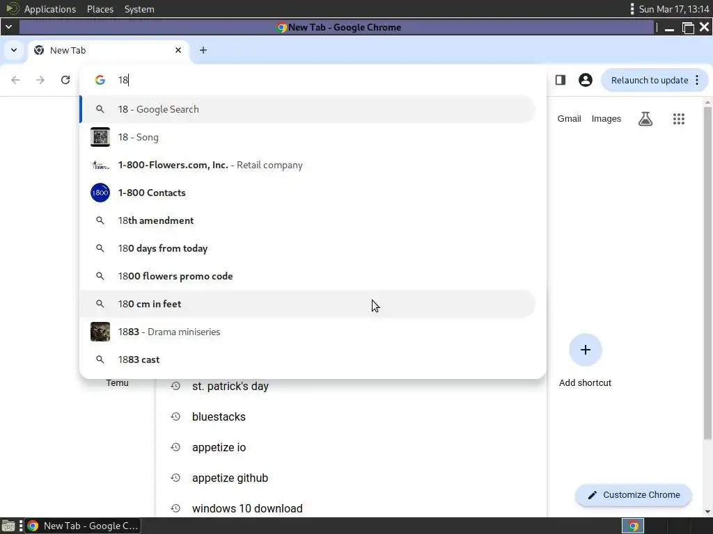This screenshot has width=713, height=534.
Task: Click the Relaunch to update button
Action: (x=650, y=81)
